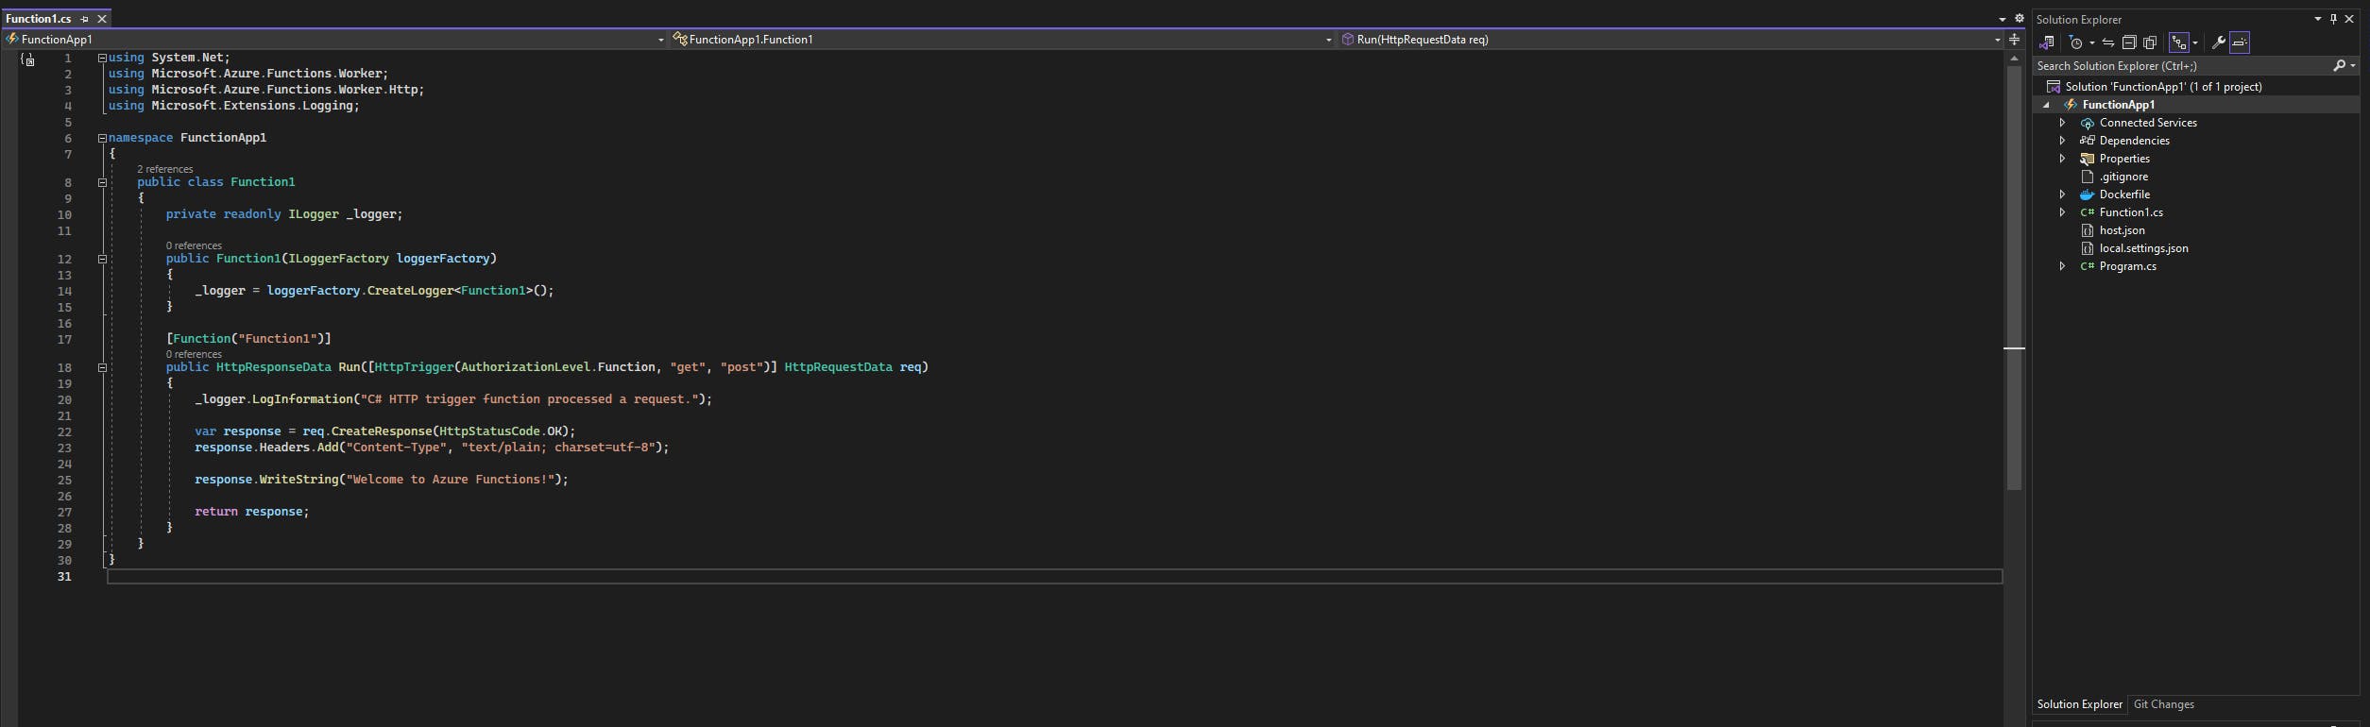Collapse the Function1 class outline
2370x727 pixels.
102,182
